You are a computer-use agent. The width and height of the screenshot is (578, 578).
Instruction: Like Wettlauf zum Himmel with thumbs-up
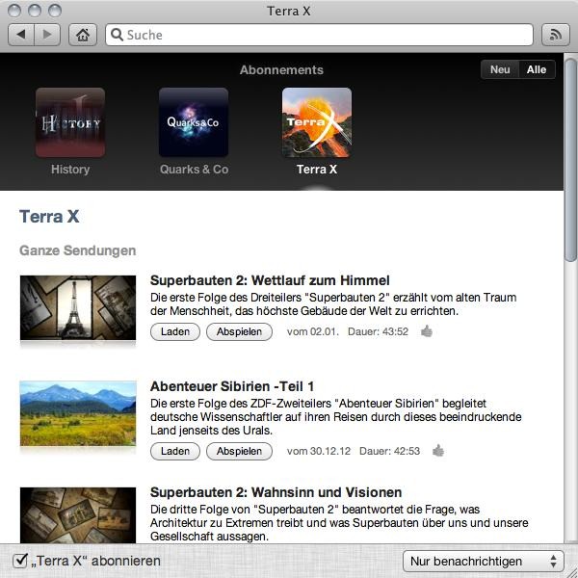pyautogui.click(x=427, y=331)
